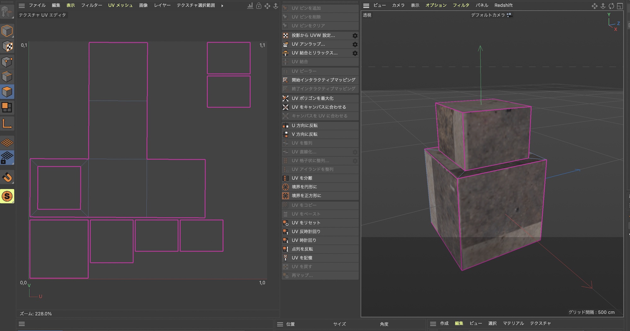Expand the UV editor menu overflow arrow
The width and height of the screenshot is (630, 331).
[222, 6]
